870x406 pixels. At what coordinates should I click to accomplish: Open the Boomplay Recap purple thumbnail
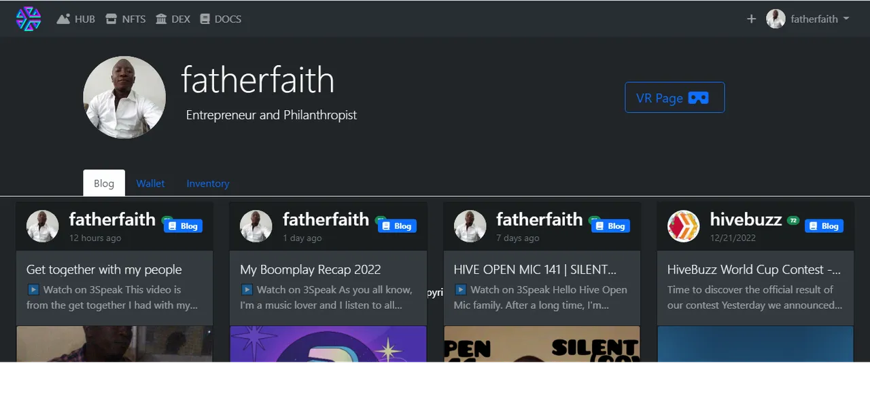[328, 344]
